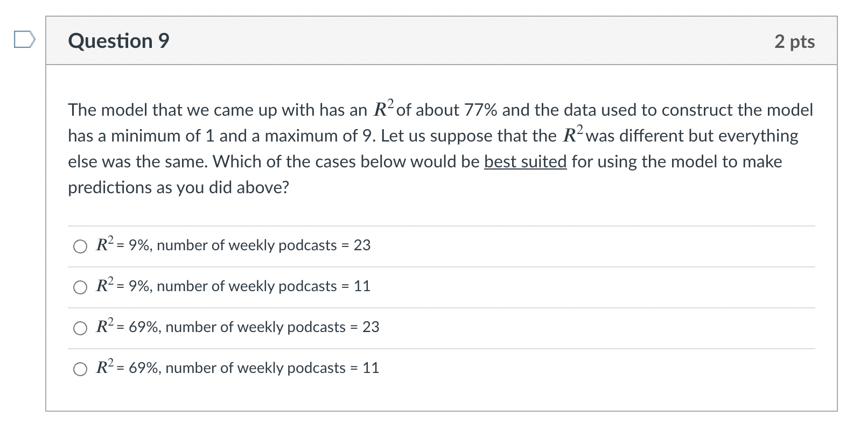Screen dimensions: 867x430
Task: Click the R² formula before "of about 77%"
Action: (x=384, y=108)
